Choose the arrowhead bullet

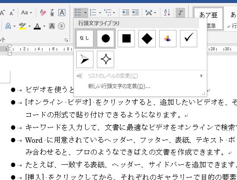[x=85, y=59]
